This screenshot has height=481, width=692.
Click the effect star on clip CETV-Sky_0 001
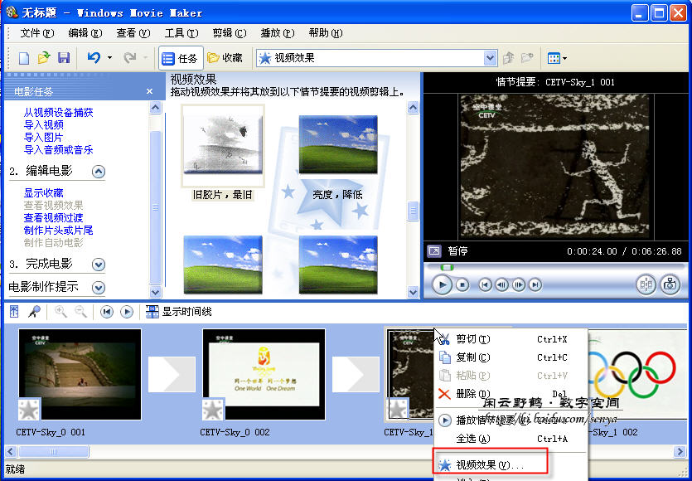click(x=29, y=409)
